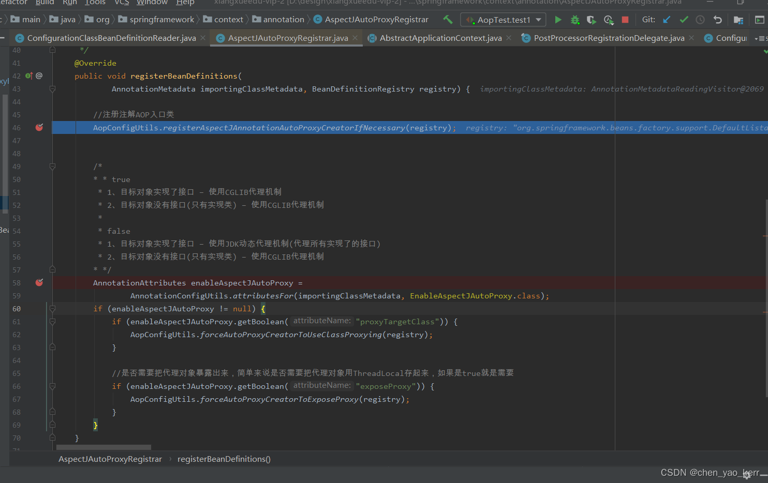
Task: Commit changes with Git checkmark icon
Action: pos(684,20)
